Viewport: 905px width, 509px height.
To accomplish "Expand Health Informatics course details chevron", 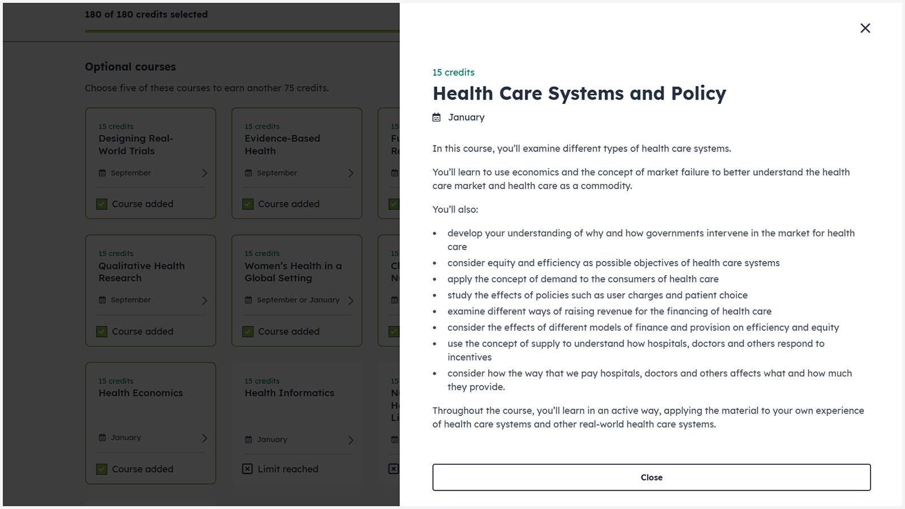I will coord(351,439).
